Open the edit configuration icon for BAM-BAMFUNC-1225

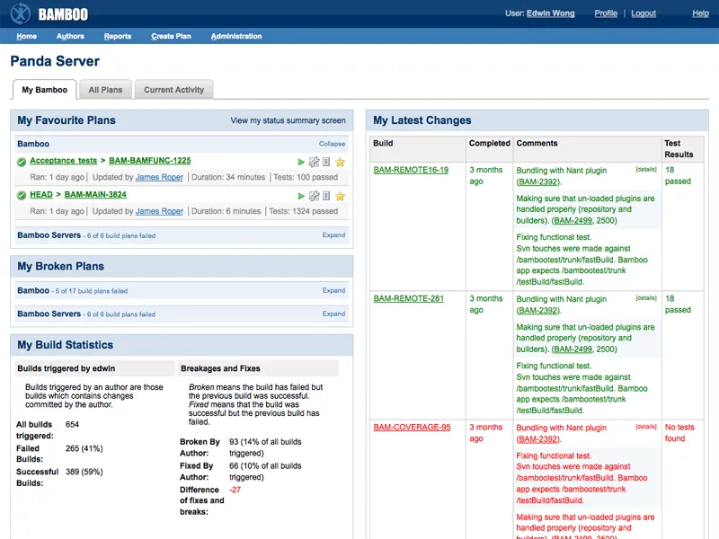click(x=314, y=163)
